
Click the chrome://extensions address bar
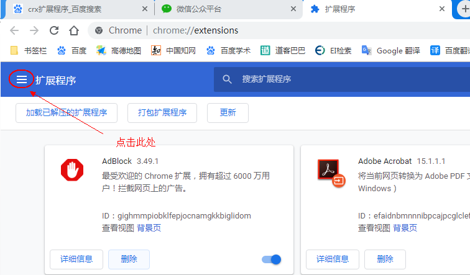coord(279,30)
